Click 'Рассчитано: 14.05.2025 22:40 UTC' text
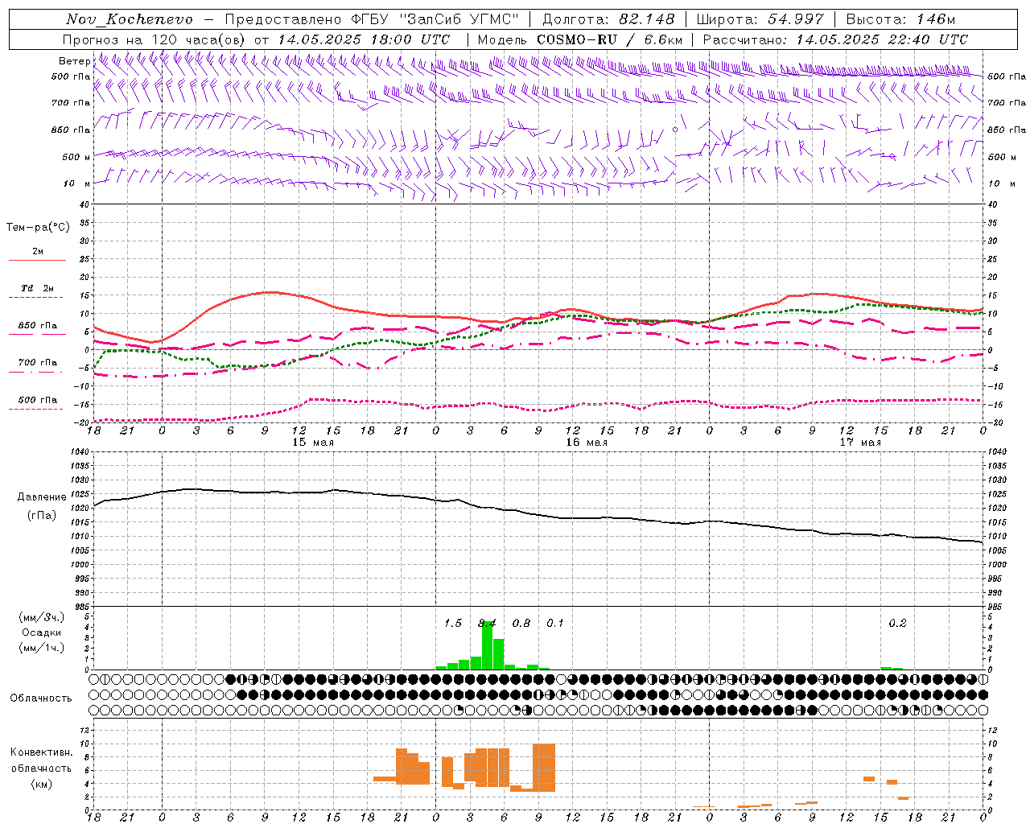 pos(835,39)
